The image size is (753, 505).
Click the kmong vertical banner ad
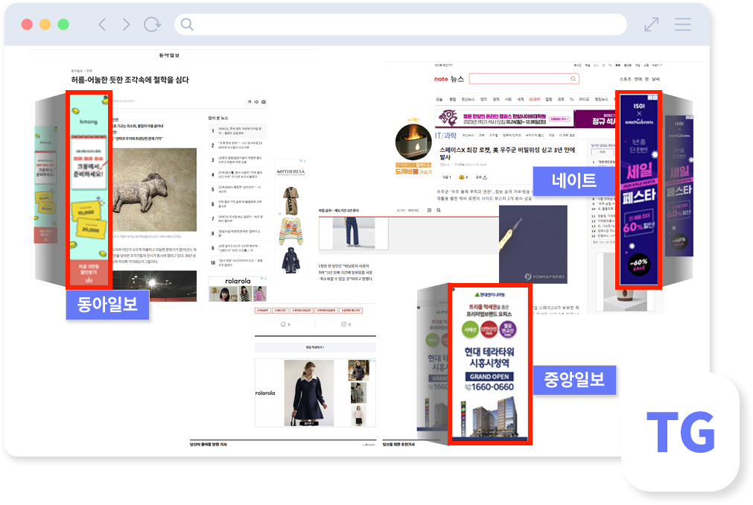[x=89, y=190]
